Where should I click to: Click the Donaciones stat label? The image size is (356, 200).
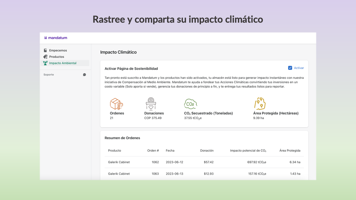(x=154, y=113)
